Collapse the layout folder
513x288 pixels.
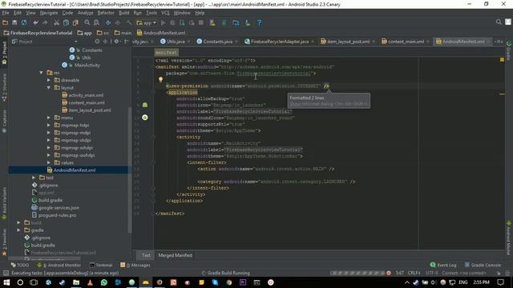49,87
